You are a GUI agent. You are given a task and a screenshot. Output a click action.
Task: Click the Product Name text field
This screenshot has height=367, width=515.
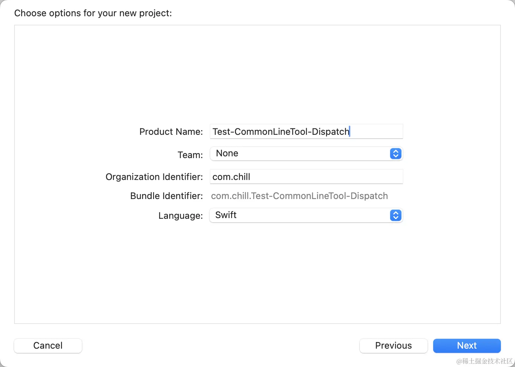coord(306,132)
